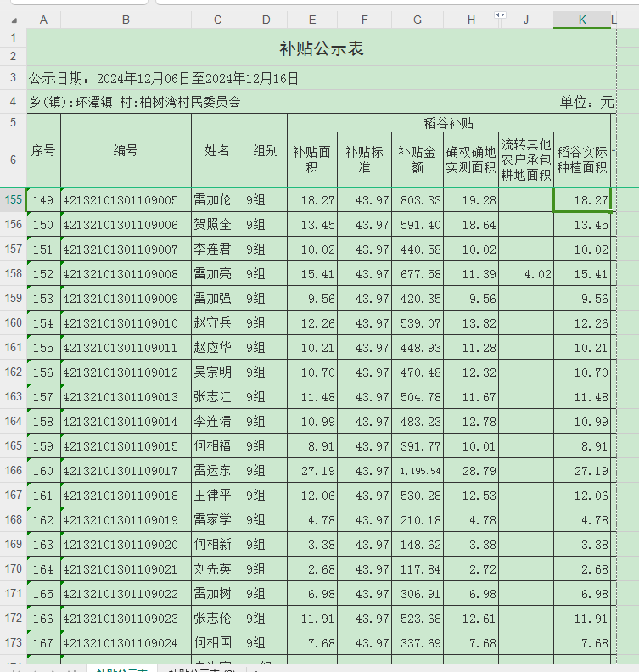Click the name cell 雷加亮
This screenshot has width=639, height=672.
click(x=217, y=274)
